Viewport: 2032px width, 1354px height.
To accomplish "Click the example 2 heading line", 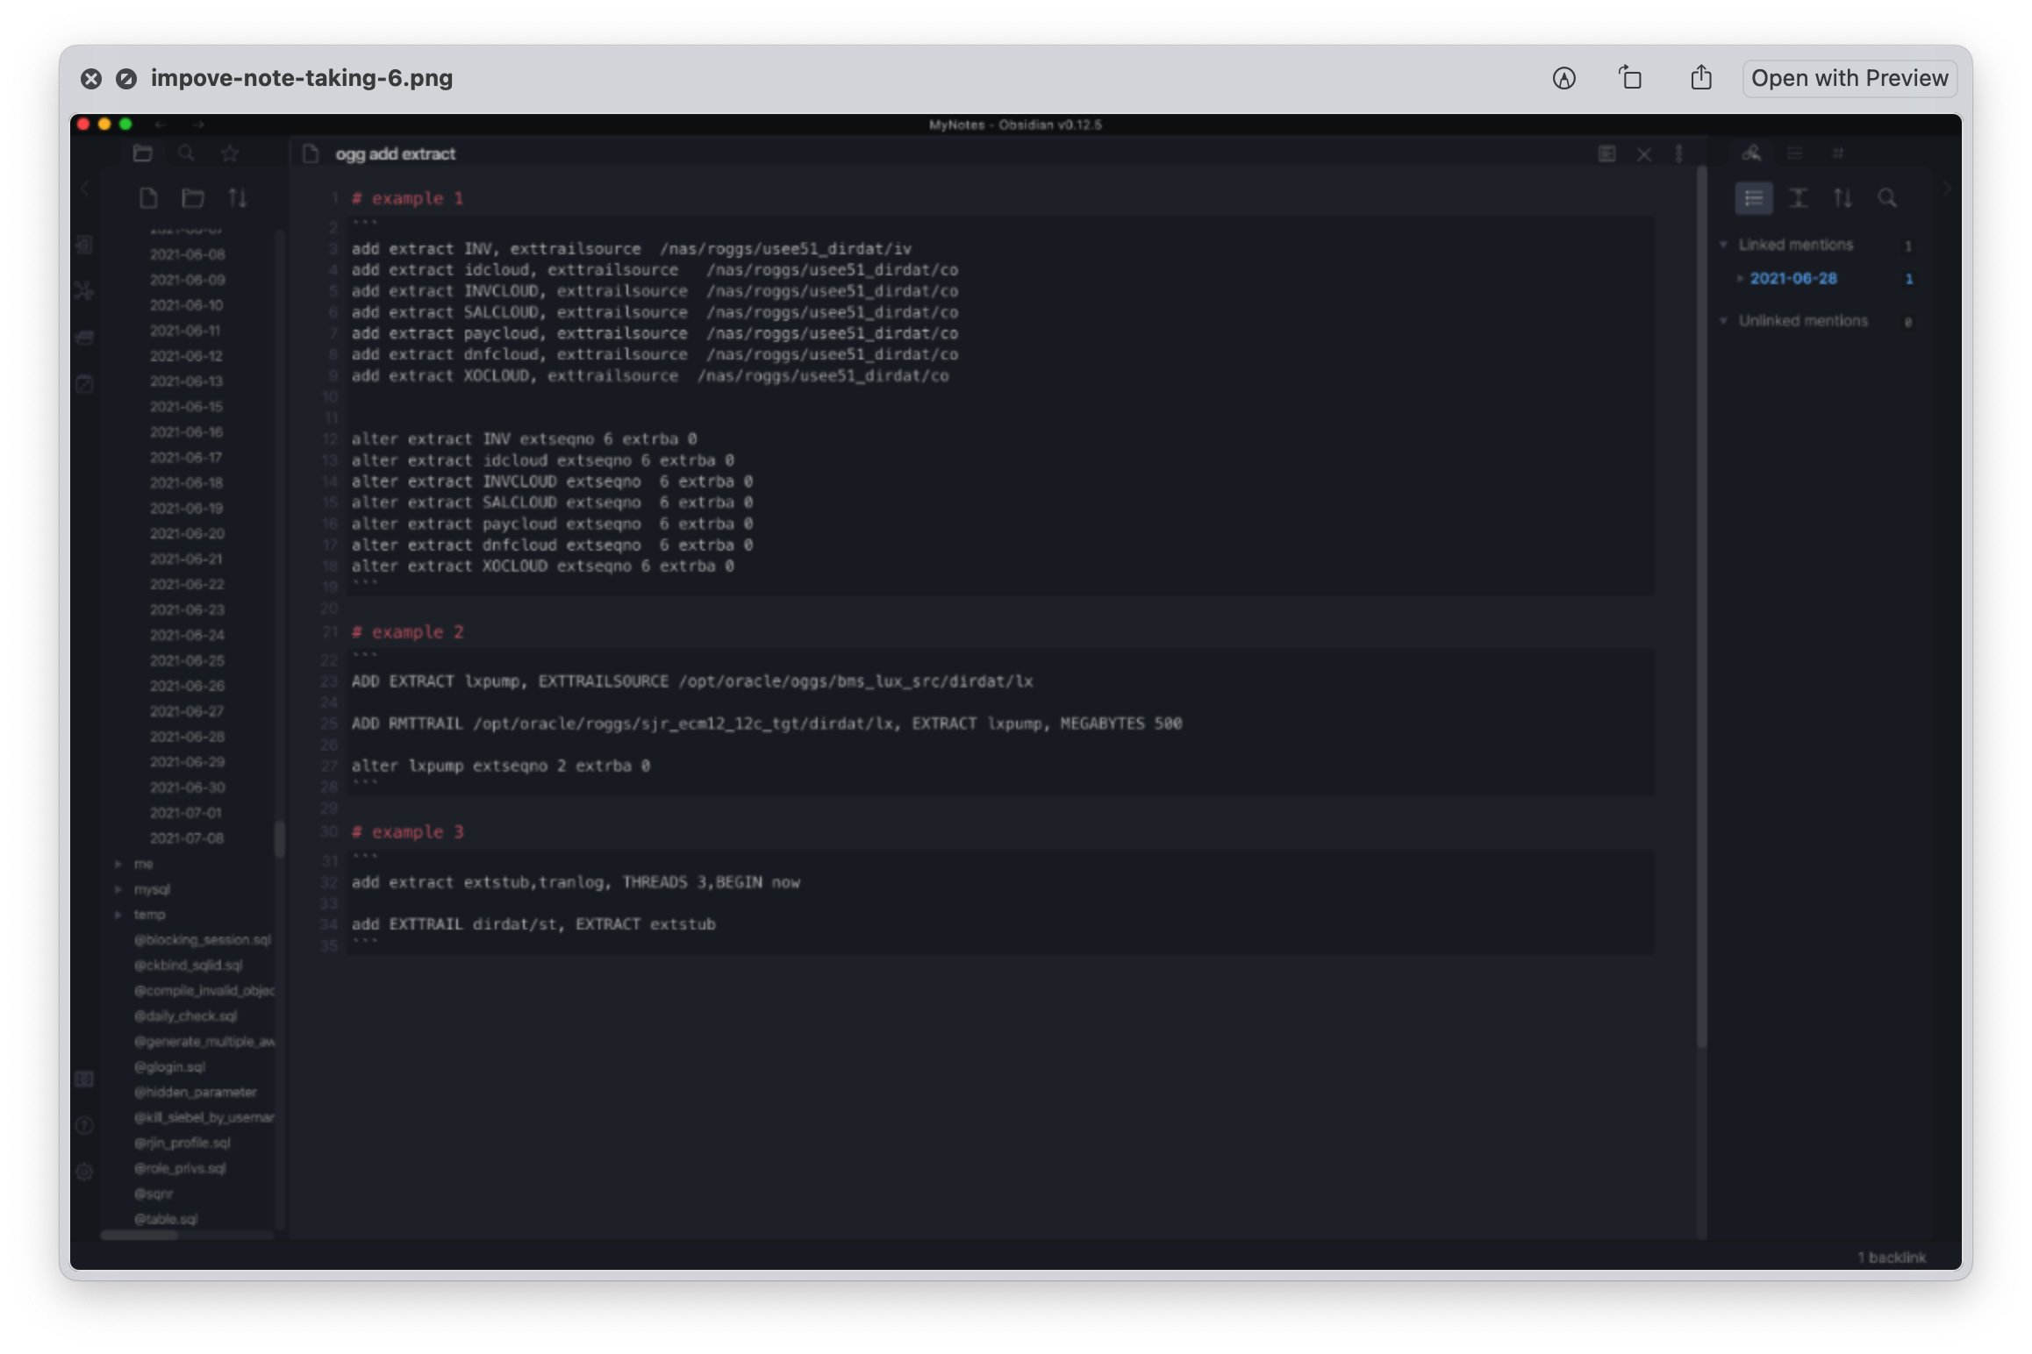I will (x=407, y=633).
